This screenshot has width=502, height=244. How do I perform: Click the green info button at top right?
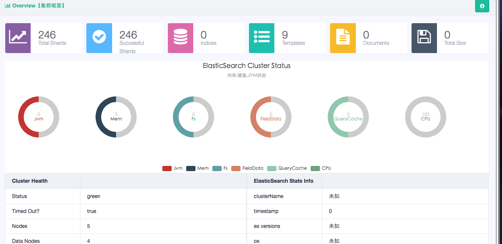pyautogui.click(x=482, y=6)
